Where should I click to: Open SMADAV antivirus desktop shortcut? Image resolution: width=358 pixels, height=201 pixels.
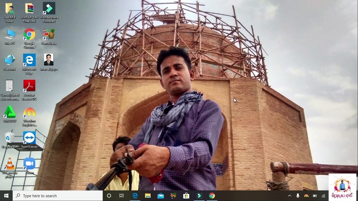10,114
